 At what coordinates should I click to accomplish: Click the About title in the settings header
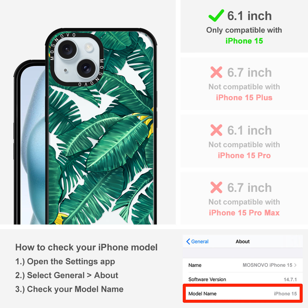pos(243,241)
